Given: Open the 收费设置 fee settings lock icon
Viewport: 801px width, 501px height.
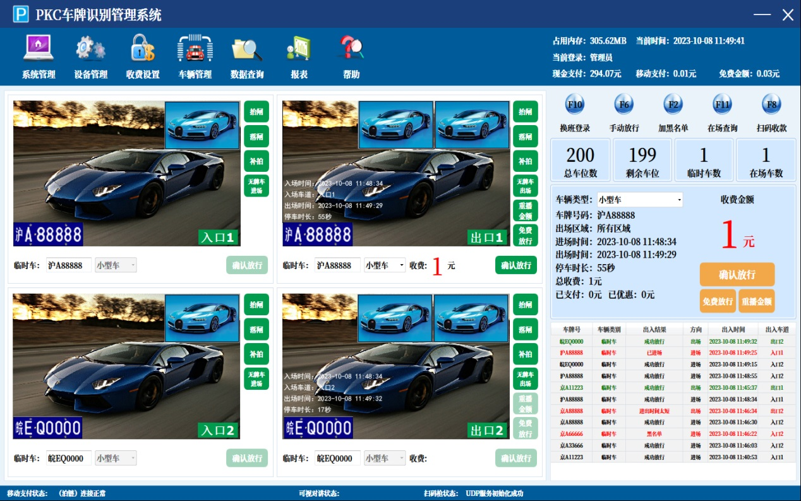Looking at the screenshot, I should pyautogui.click(x=143, y=49).
